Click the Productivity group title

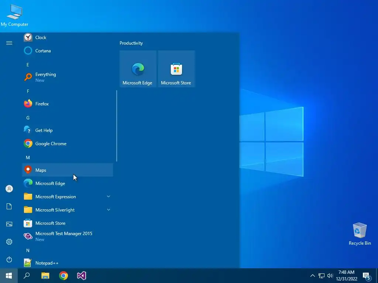pyautogui.click(x=131, y=43)
